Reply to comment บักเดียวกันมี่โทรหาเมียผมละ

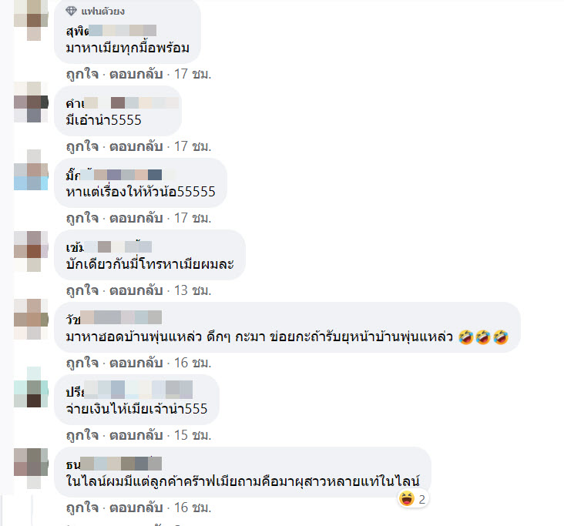point(136,290)
